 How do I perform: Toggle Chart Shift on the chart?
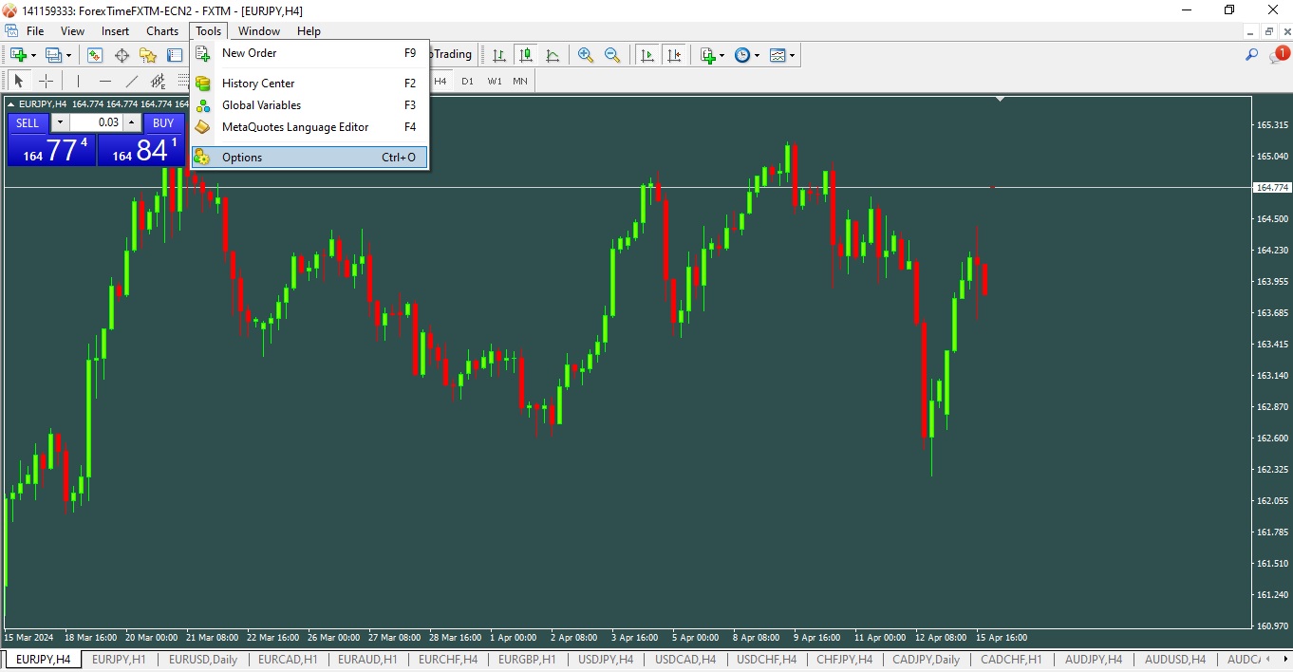pyautogui.click(x=675, y=54)
